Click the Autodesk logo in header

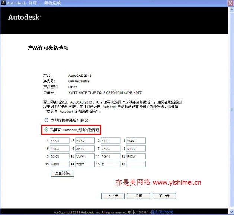(25, 17)
